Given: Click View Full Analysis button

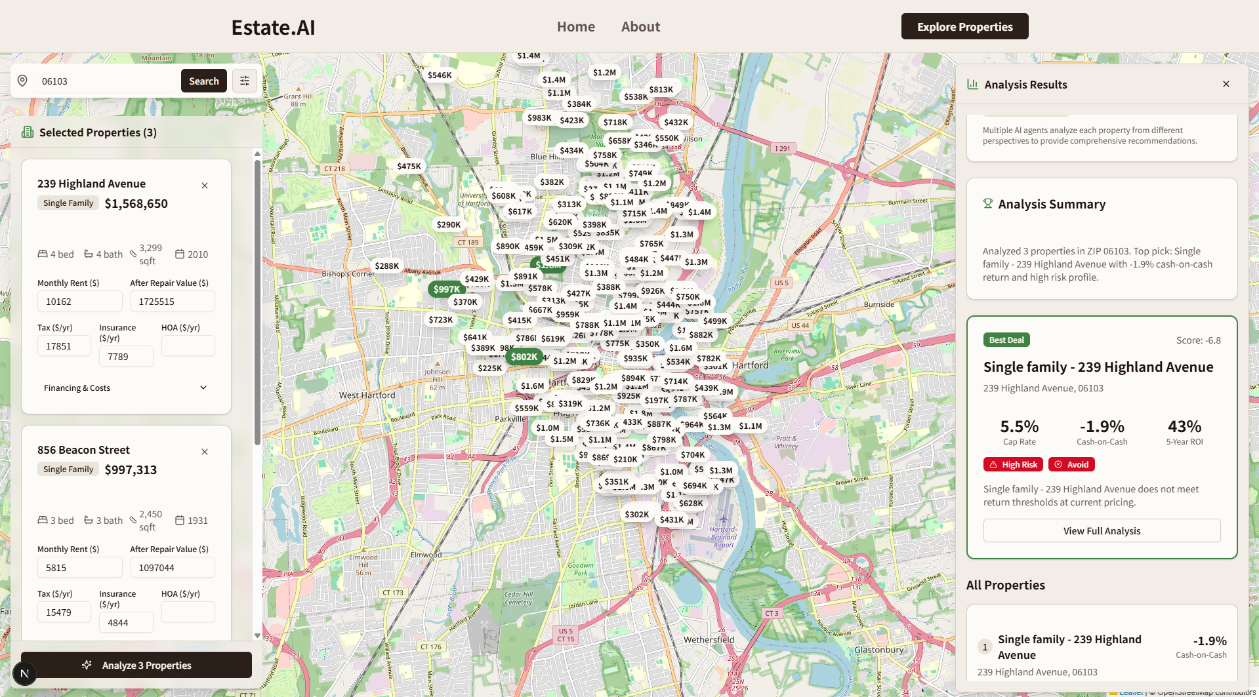Looking at the screenshot, I should pos(1102,531).
